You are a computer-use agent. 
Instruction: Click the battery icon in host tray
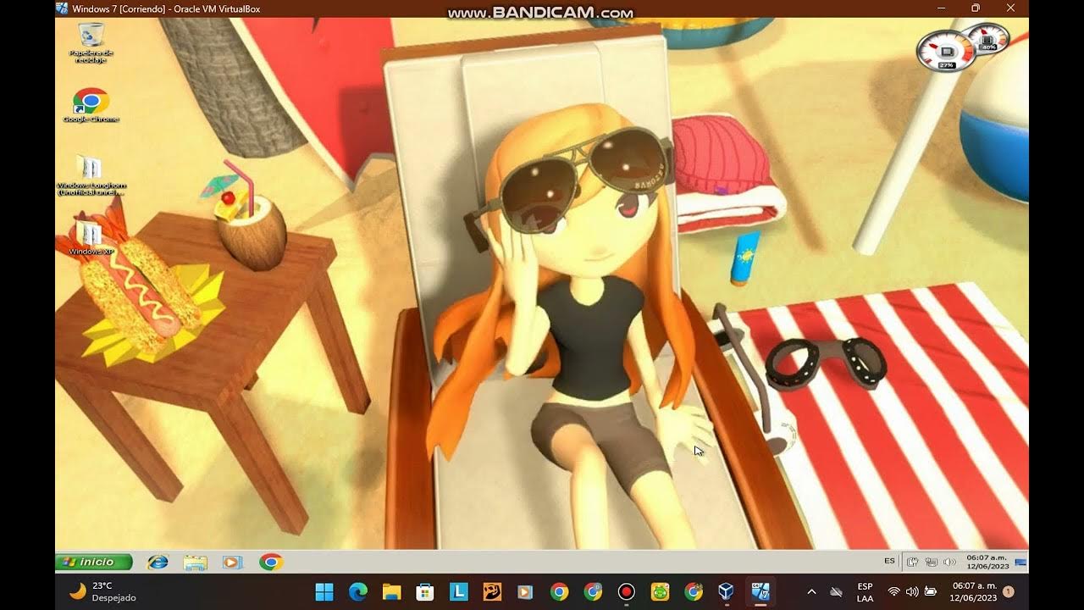tap(931, 591)
